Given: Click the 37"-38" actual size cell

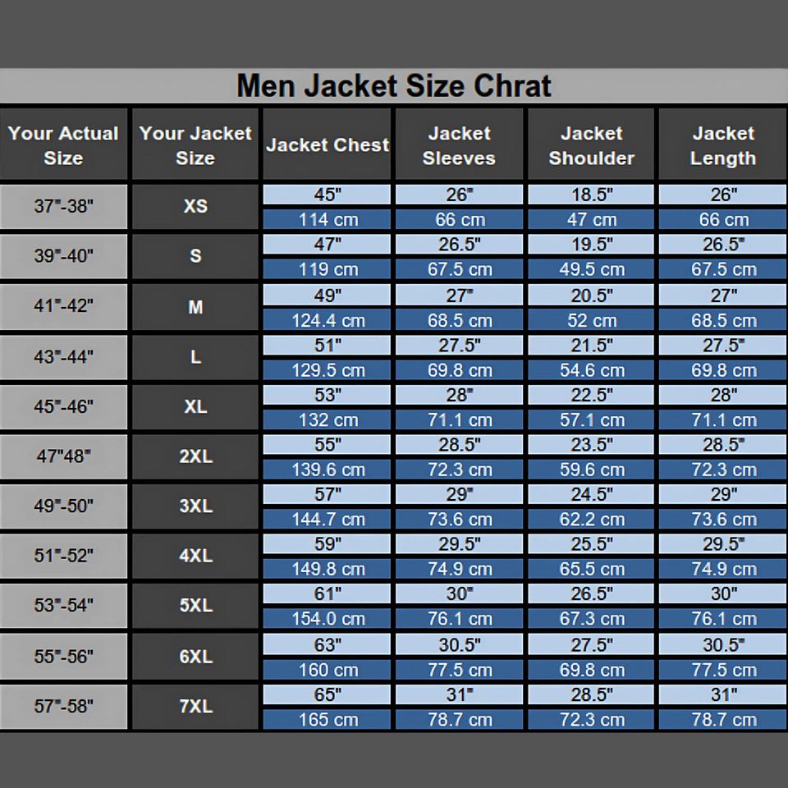Looking at the screenshot, I should (63, 207).
